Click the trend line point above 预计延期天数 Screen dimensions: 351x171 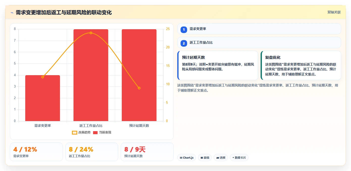(139, 88)
